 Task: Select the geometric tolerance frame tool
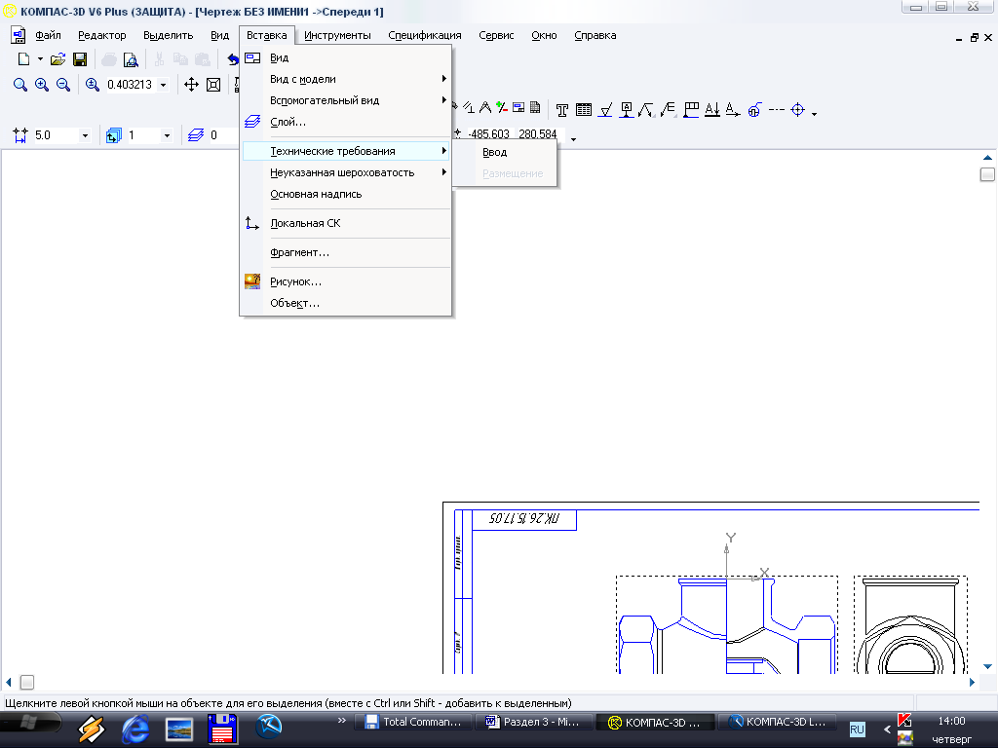691,110
